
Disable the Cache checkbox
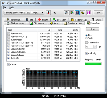point(9,64)
